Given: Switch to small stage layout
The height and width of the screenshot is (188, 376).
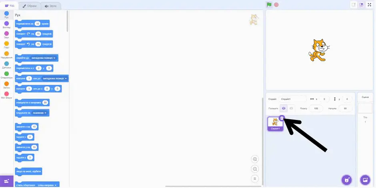Looking at the screenshot, I should 354,5.
